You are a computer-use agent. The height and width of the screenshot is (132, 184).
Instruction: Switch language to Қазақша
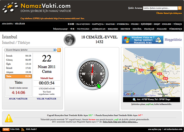pos(146,24)
